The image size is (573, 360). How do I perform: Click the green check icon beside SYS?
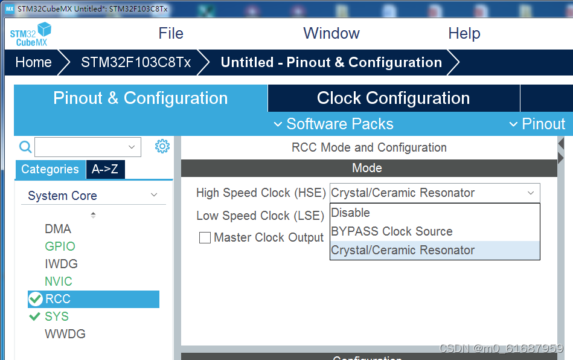click(34, 316)
